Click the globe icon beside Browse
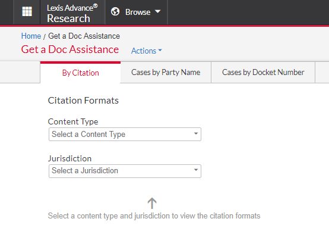Viewport: 329px width, 228px height. 115,11
